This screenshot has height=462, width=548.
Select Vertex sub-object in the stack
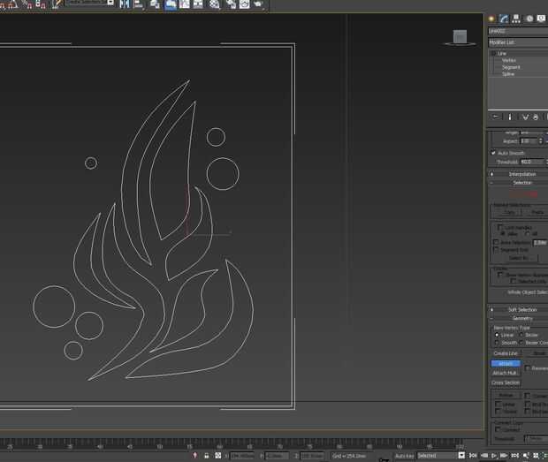(508, 60)
